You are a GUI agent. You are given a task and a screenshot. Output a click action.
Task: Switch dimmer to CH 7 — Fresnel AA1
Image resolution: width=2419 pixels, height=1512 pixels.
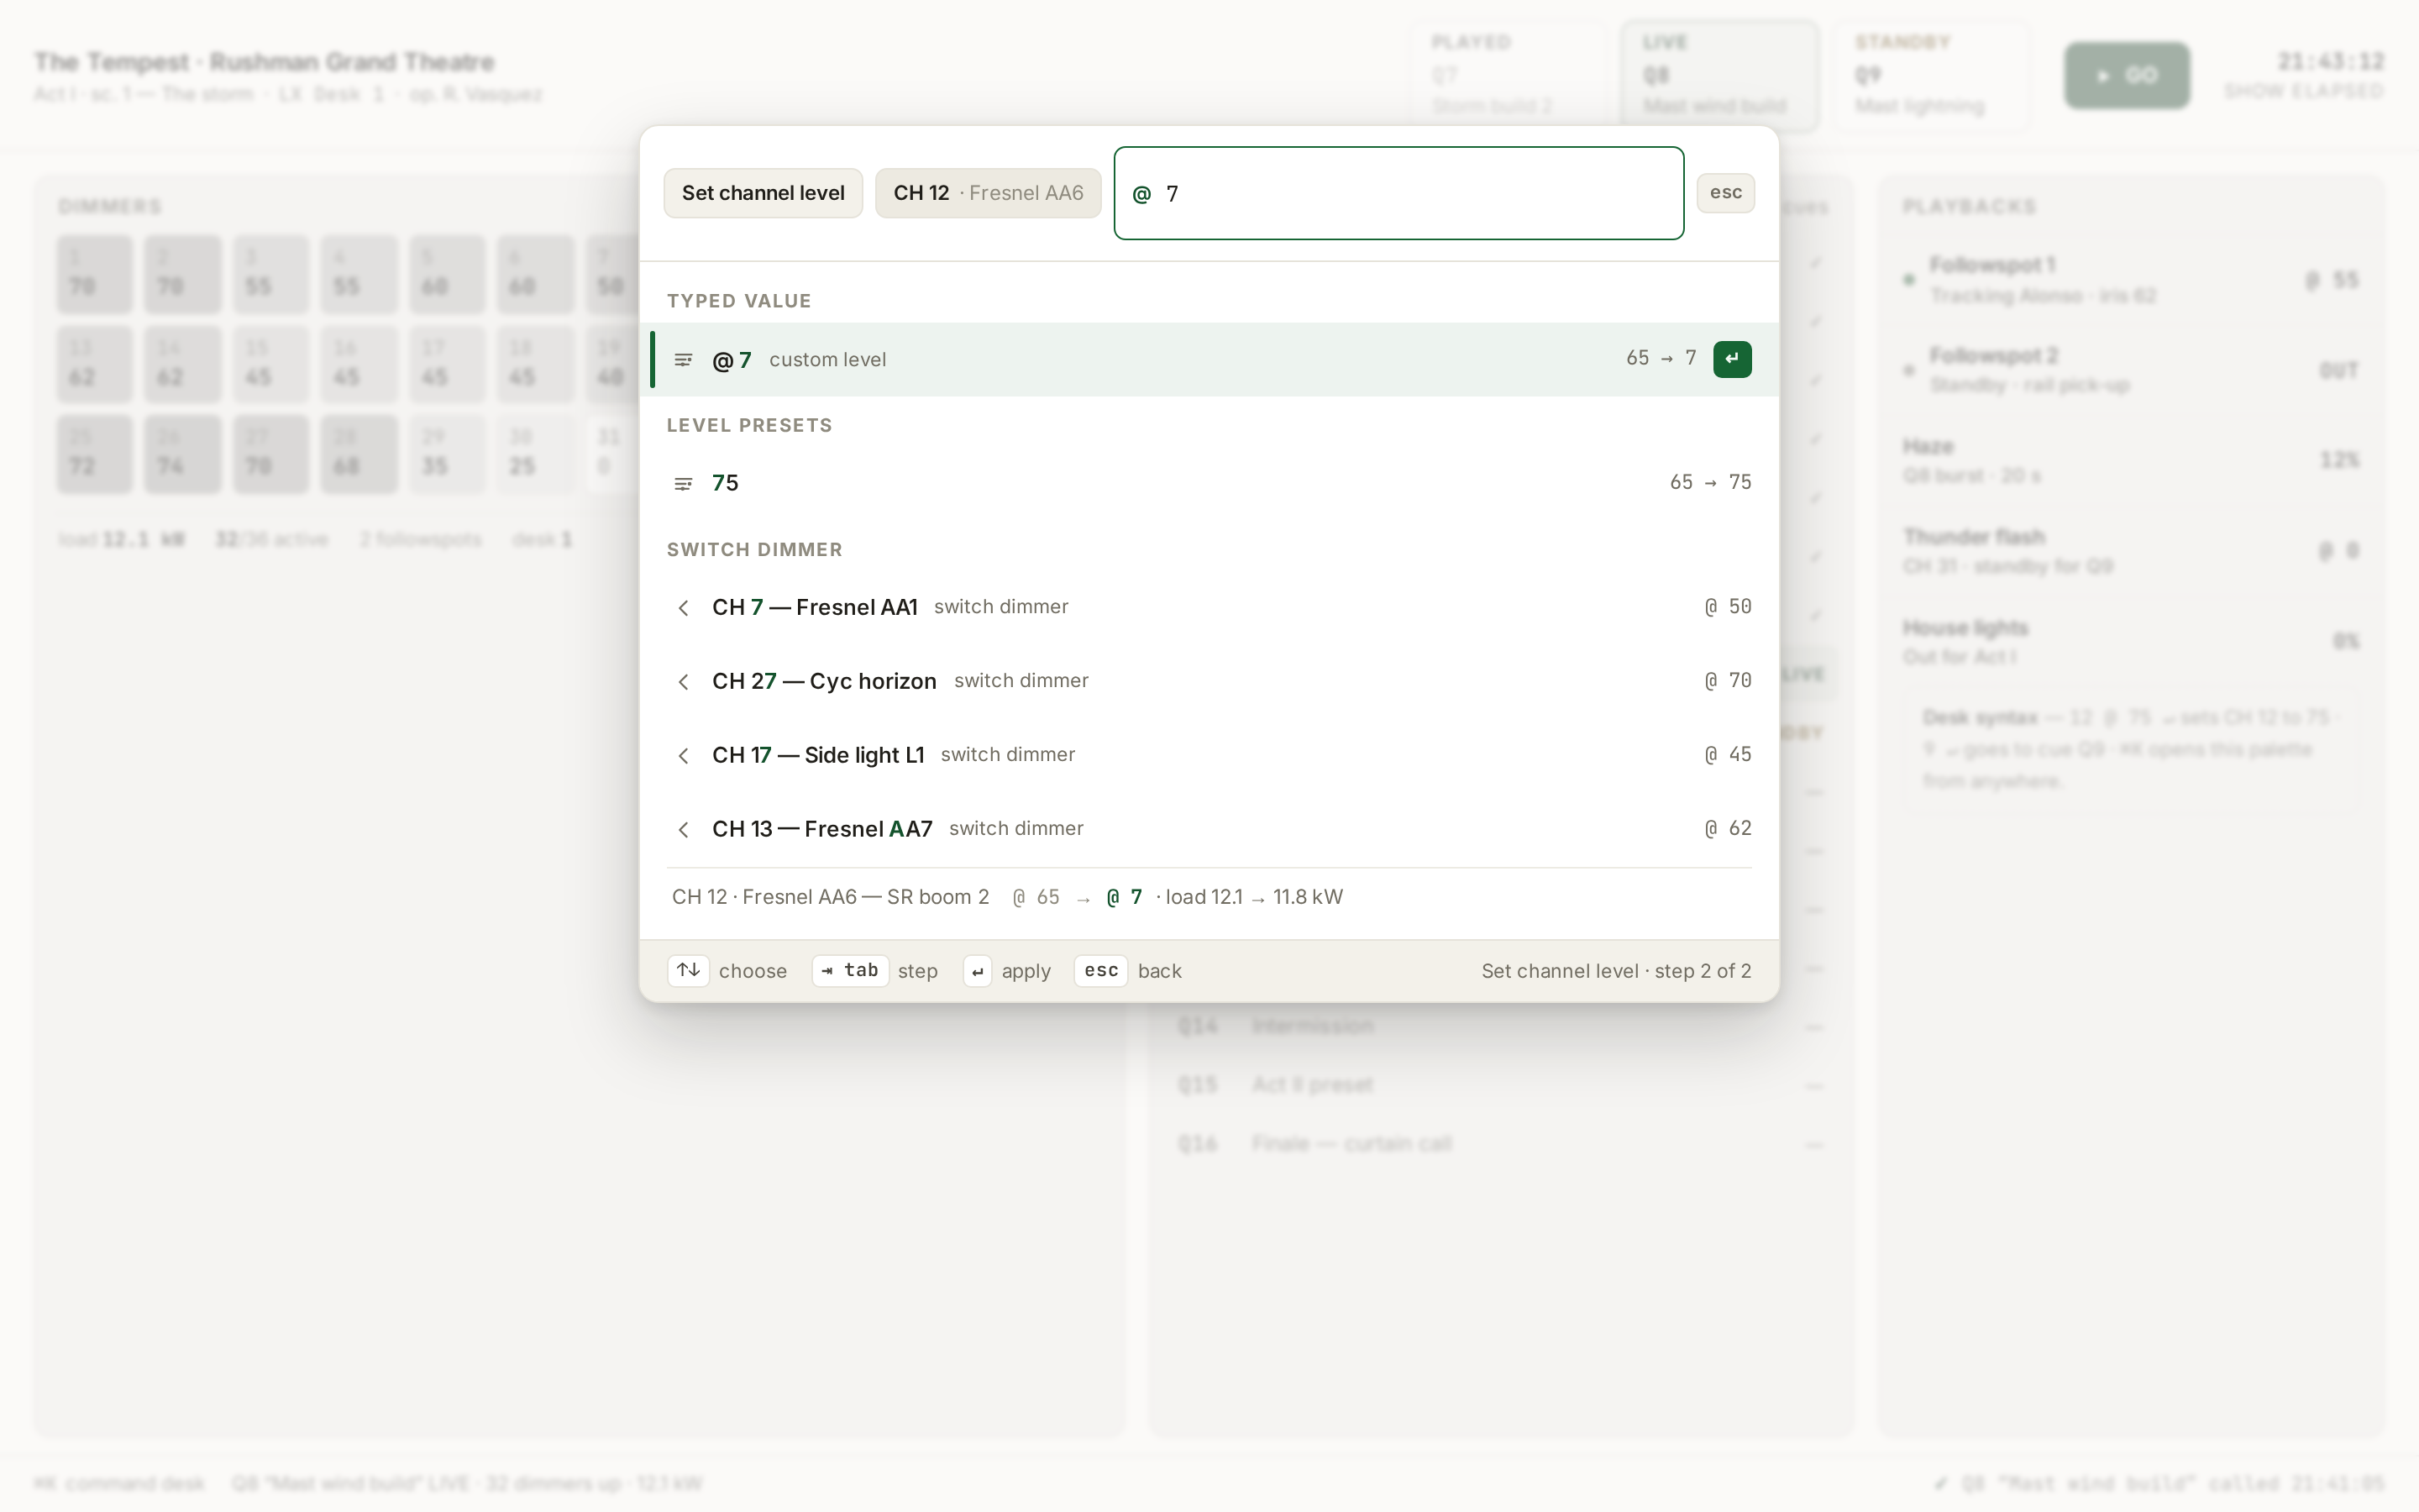[1209, 607]
